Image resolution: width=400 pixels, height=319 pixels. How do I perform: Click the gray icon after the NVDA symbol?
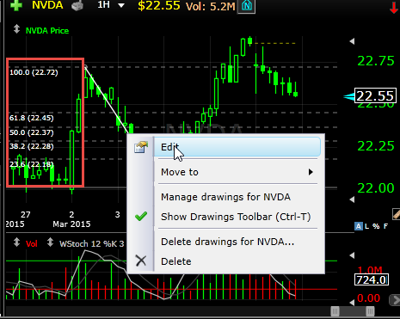(77, 5)
